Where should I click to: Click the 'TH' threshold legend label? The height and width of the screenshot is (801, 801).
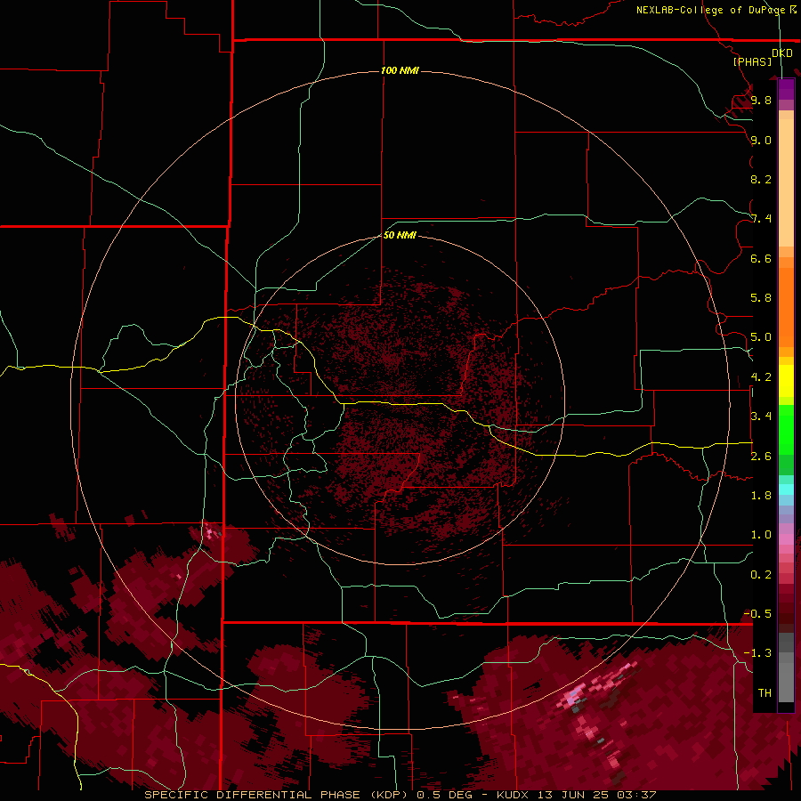pos(765,693)
